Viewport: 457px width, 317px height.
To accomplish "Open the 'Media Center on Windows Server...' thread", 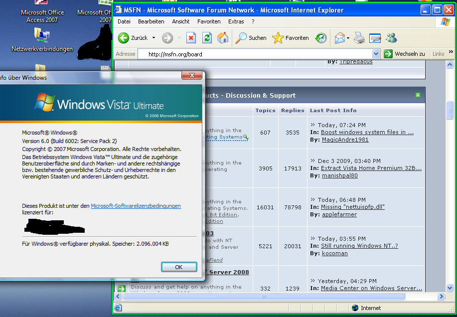I will (x=371, y=288).
